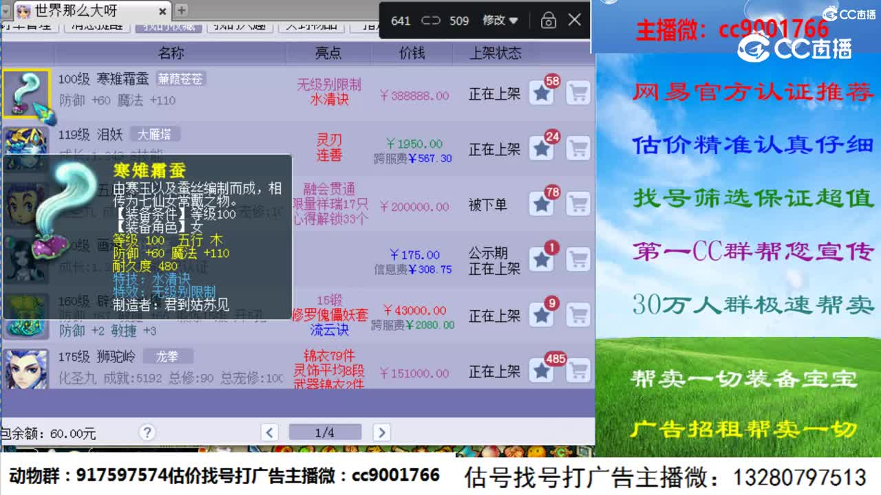Go to the previous page arrow
This screenshot has width=881, height=495.
coord(270,432)
